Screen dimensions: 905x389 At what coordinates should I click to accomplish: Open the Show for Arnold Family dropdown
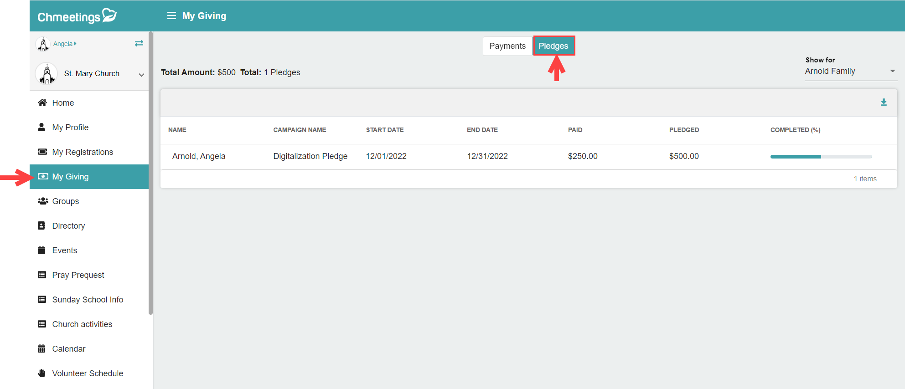(x=851, y=71)
